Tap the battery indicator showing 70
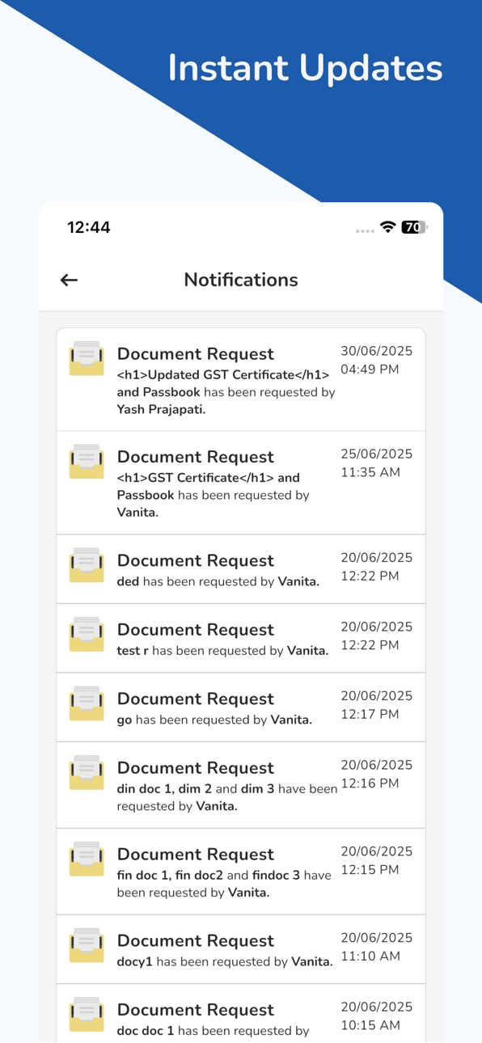 (x=414, y=227)
